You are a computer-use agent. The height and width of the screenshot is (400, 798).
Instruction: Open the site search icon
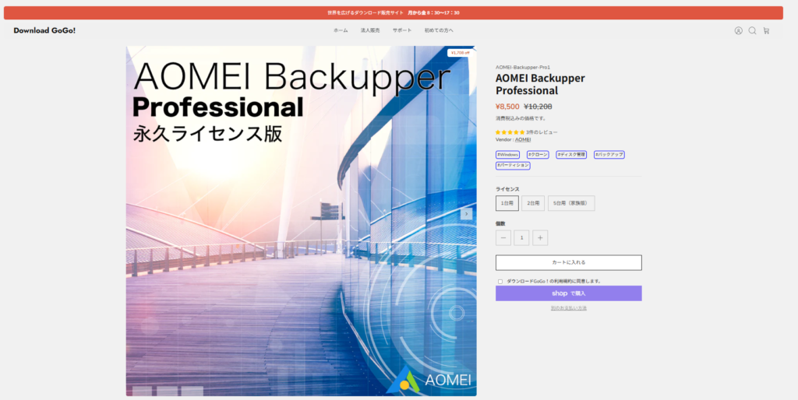752,30
